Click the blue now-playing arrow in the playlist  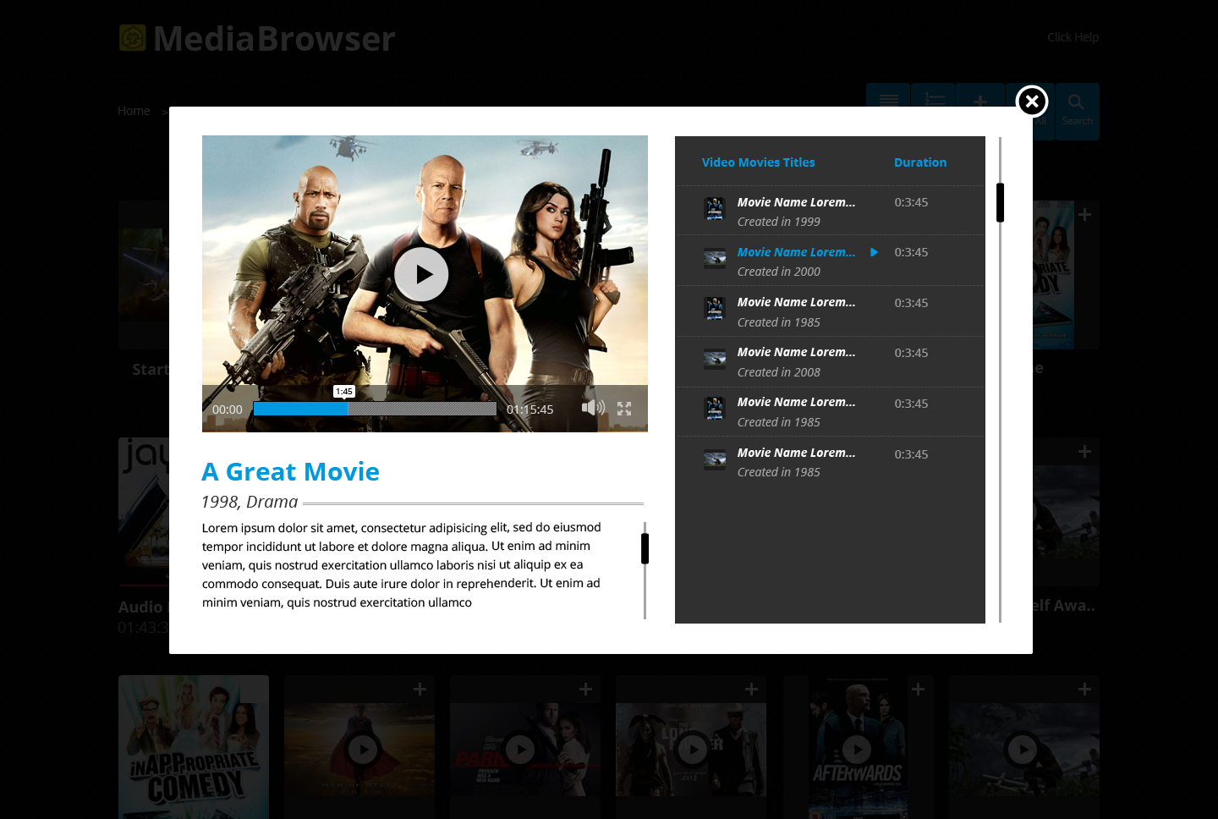point(874,252)
